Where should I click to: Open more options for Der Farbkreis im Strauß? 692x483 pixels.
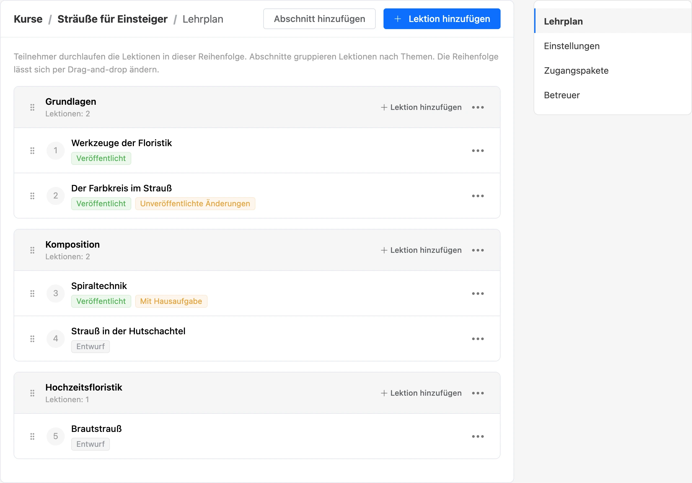pyautogui.click(x=478, y=196)
